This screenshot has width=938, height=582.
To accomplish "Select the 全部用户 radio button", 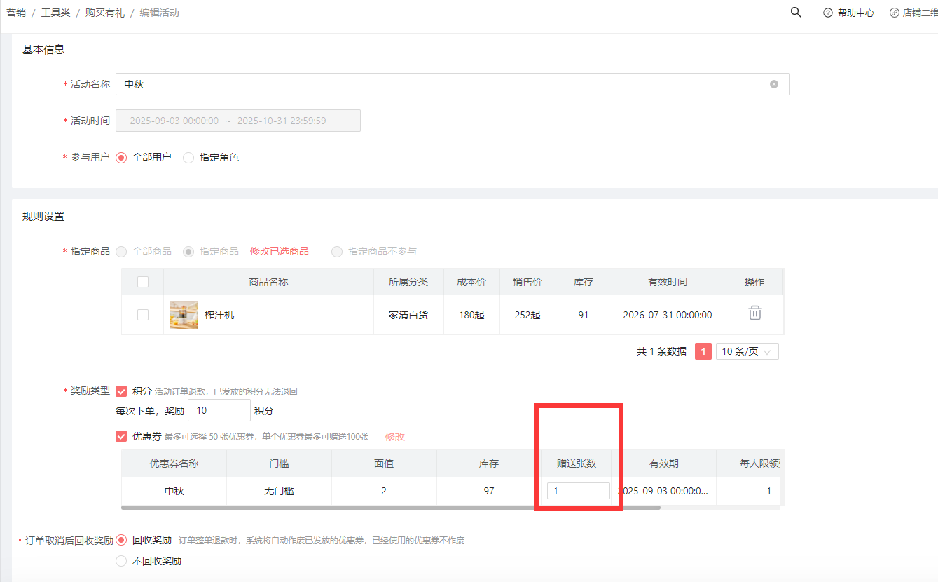I will 121,158.
